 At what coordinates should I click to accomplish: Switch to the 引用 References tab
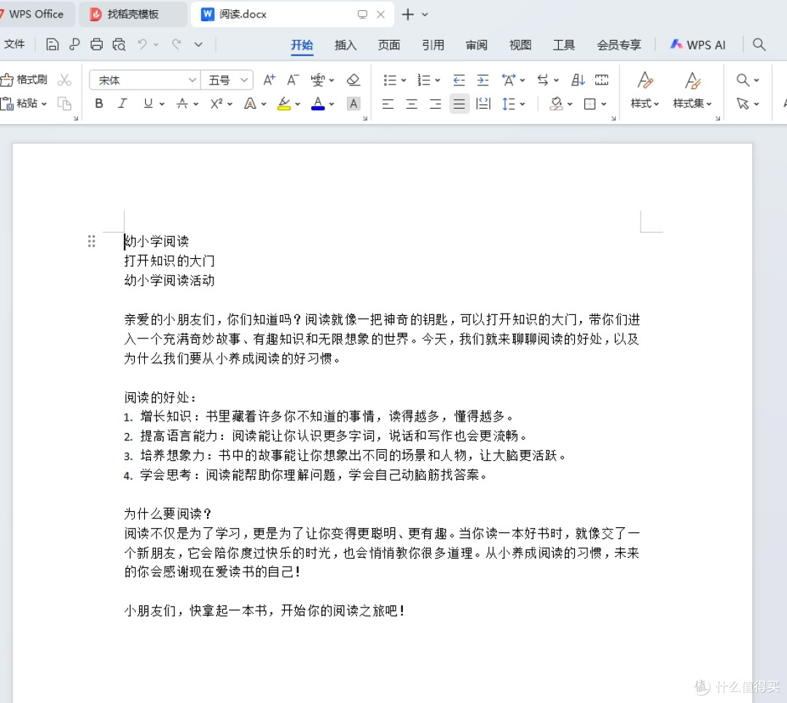(433, 44)
